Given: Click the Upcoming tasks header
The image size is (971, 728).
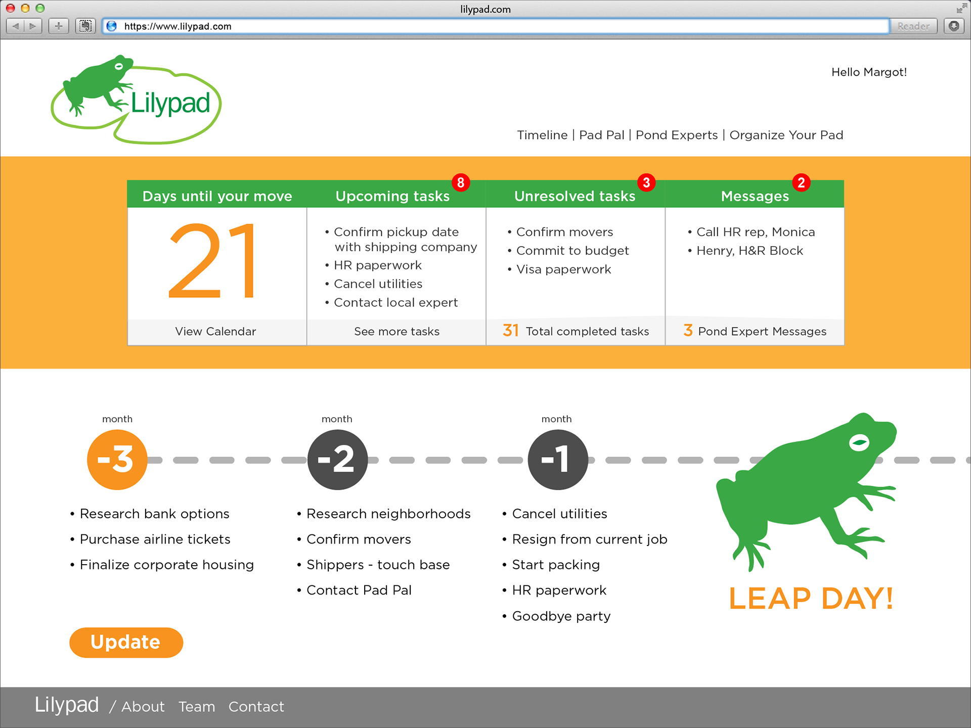Looking at the screenshot, I should coord(392,196).
